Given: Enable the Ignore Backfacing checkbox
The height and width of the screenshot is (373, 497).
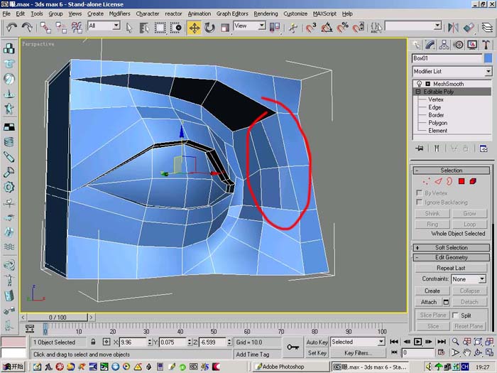Looking at the screenshot, I should (x=419, y=202).
